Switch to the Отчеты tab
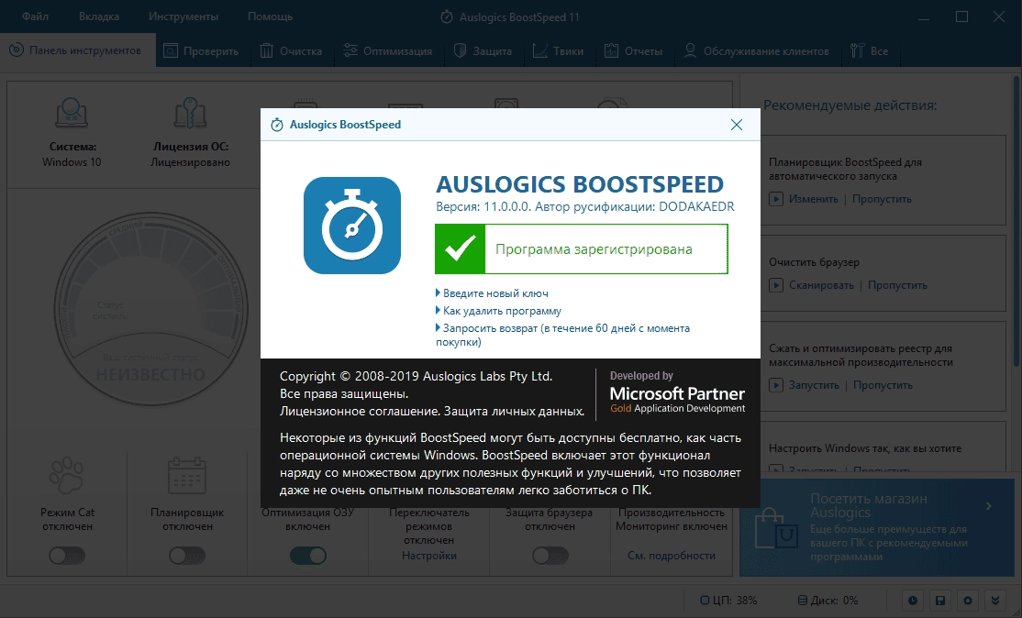The width and height of the screenshot is (1022, 618). coord(634,50)
